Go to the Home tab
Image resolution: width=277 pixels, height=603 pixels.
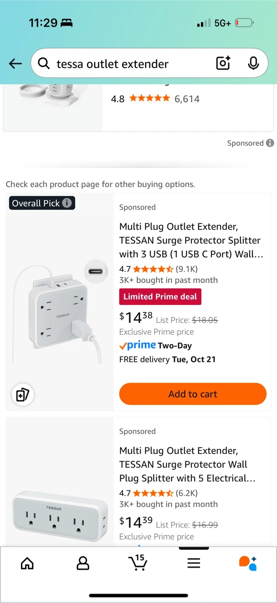point(27,563)
